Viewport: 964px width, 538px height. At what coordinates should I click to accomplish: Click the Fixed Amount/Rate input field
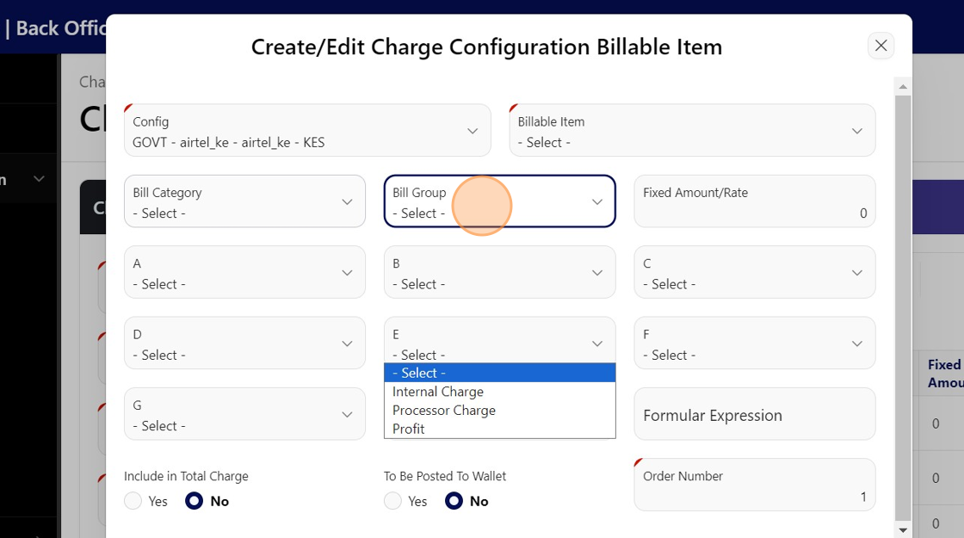(754, 202)
